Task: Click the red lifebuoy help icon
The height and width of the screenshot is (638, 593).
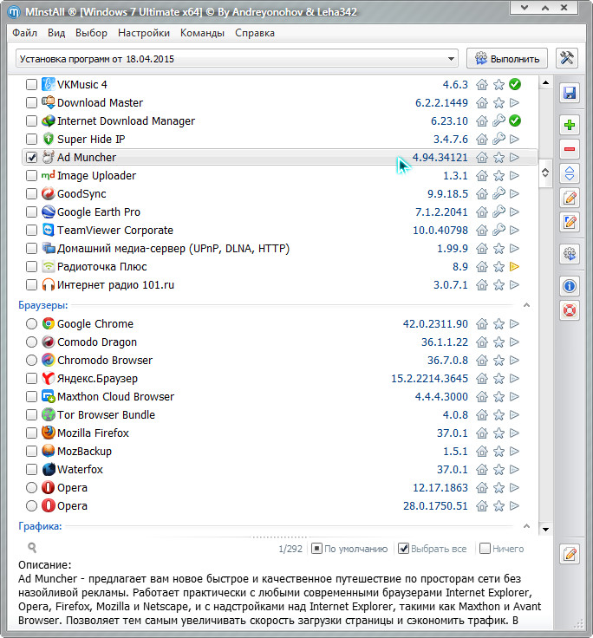Action: pyautogui.click(x=569, y=311)
